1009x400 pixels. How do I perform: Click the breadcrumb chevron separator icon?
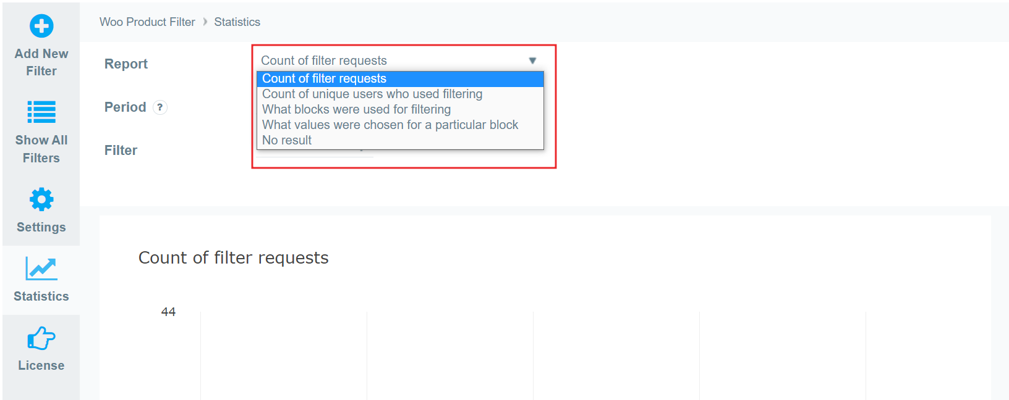pos(205,22)
